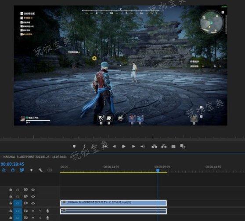
Task: Toggle V1 track targeting button
Action: (18, 203)
